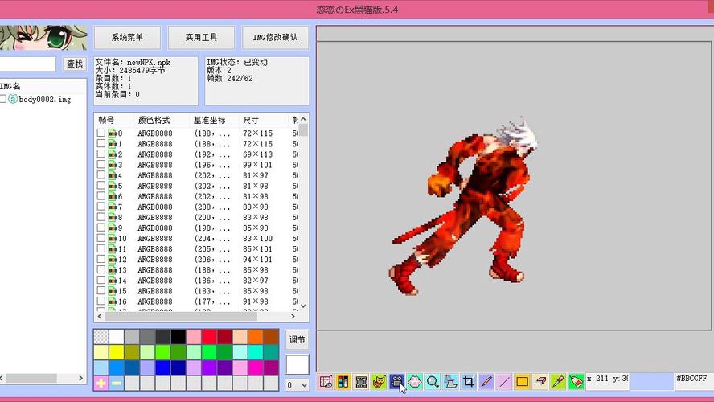Select the line drawing tool
714x402 pixels.
click(x=503, y=382)
